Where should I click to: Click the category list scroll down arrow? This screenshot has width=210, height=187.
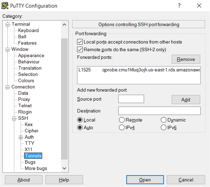tap(65, 168)
